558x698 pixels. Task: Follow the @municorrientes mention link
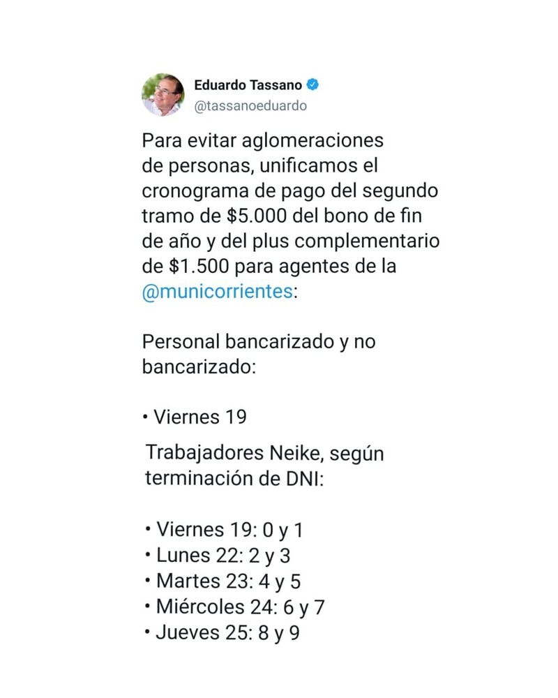[218, 291]
